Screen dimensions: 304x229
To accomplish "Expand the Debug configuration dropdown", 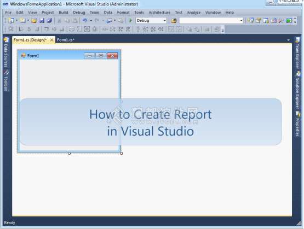I will click(165, 21).
